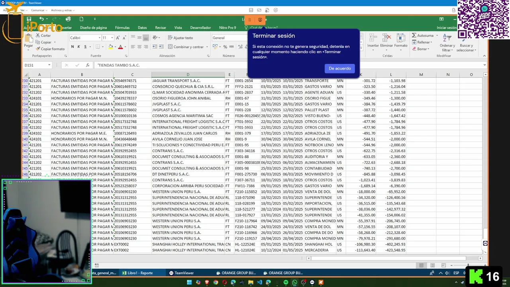510x287 pixels.
Task: Open the Combinar y centrar dropdown arrow
Action: click(207, 47)
